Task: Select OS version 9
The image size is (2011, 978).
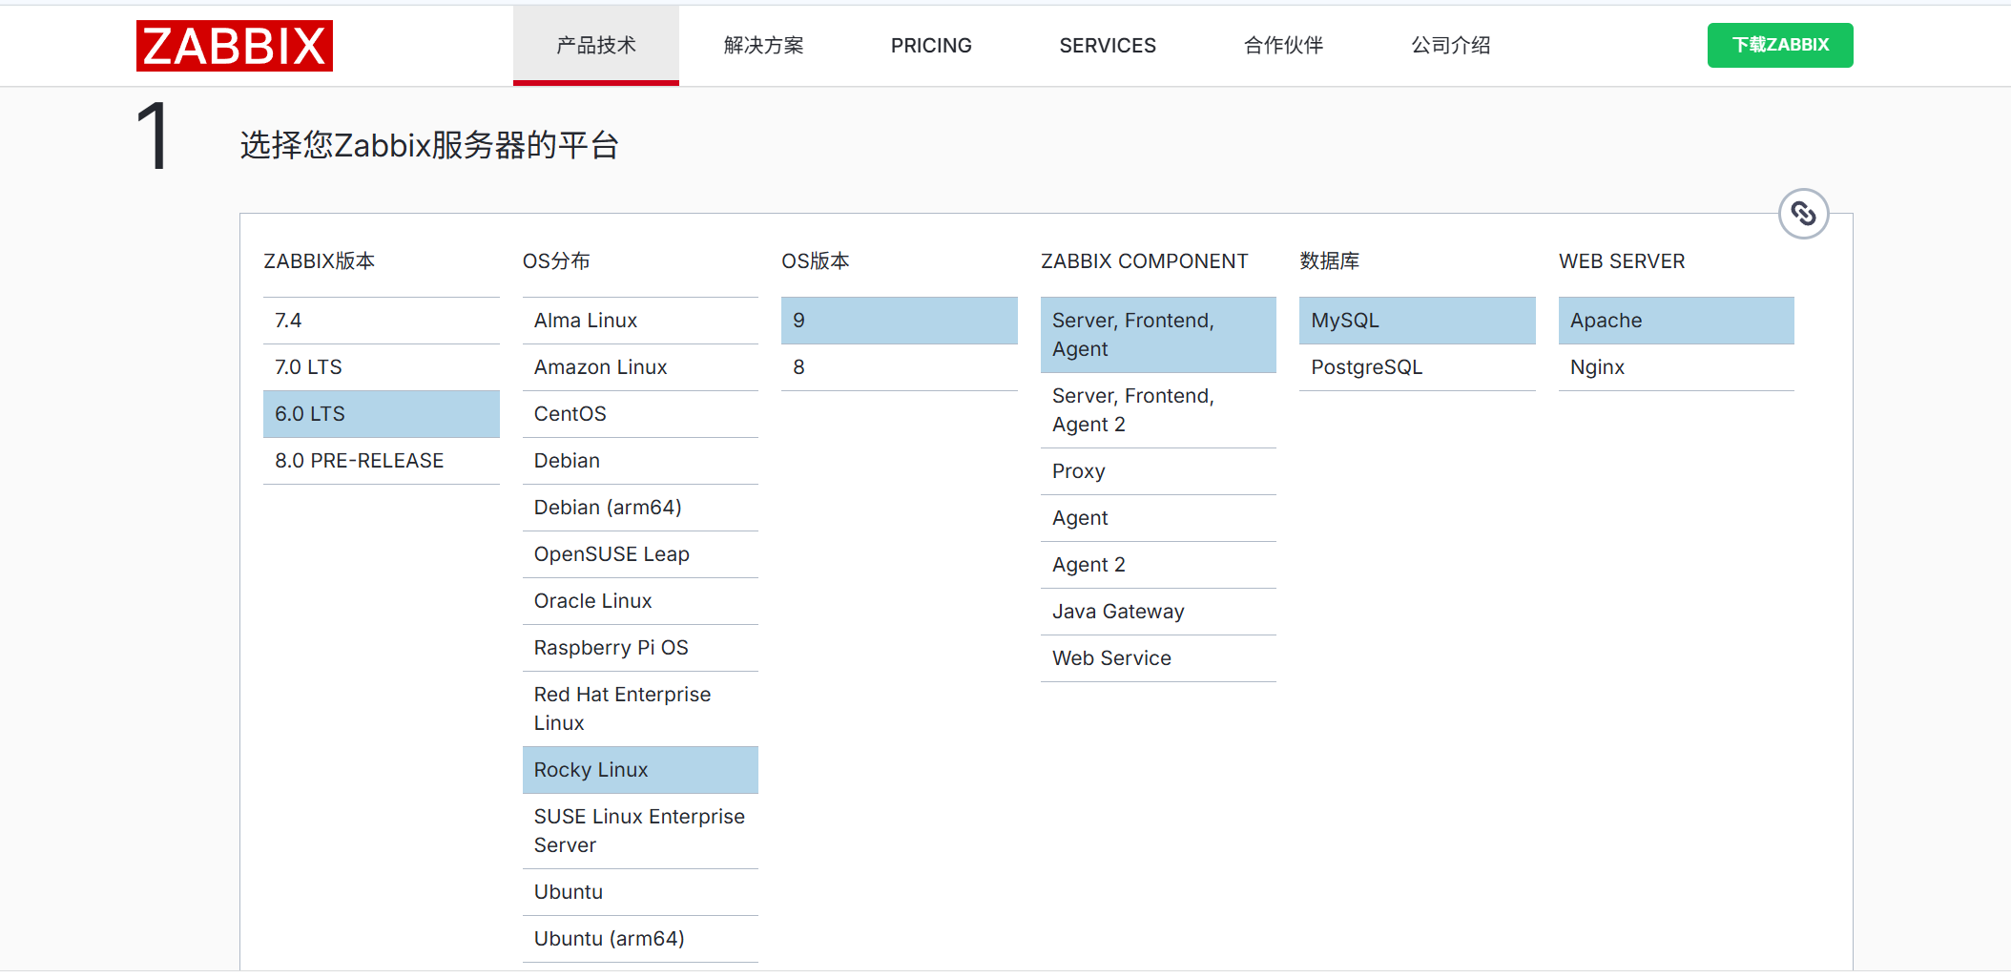Action: tap(900, 321)
